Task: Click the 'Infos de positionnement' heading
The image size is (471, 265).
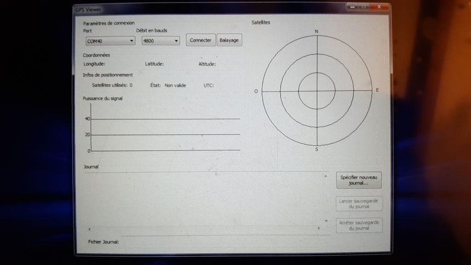Action: point(108,75)
